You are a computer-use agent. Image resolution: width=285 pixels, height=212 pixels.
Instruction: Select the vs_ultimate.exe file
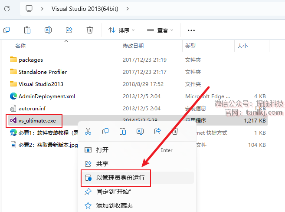pyautogui.click(x=37, y=121)
